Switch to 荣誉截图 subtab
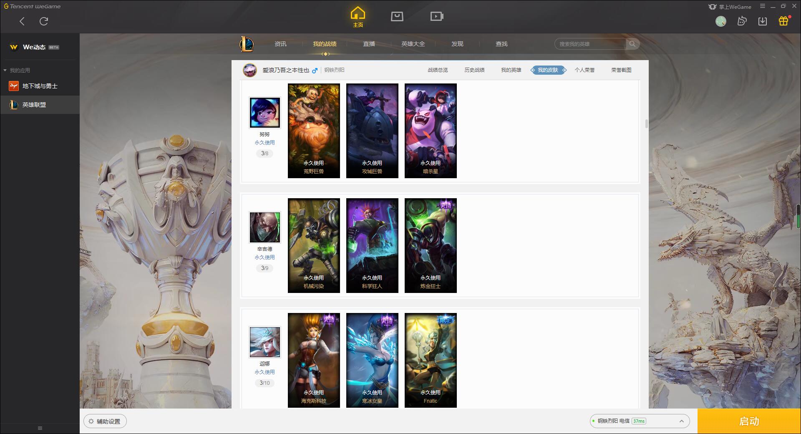Screen dimensions: 801x434 point(621,70)
